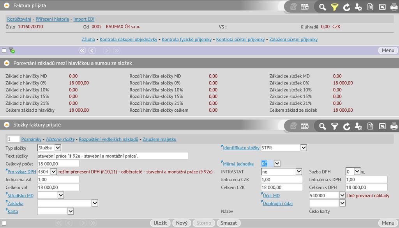Click the Nový button
The width and height of the screenshot is (399, 228).
click(182, 223)
